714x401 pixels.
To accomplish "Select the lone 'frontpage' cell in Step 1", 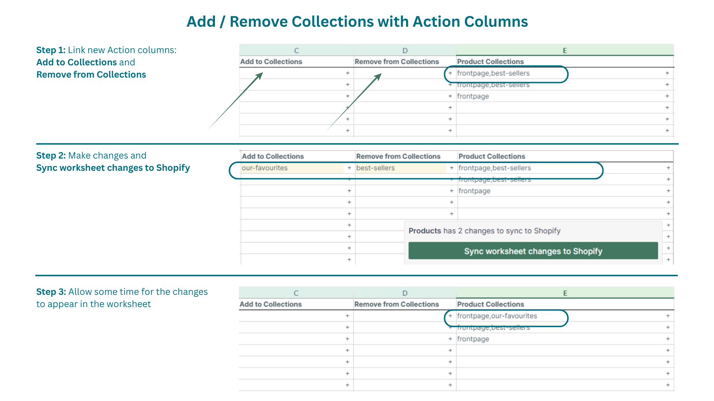I will click(565, 96).
